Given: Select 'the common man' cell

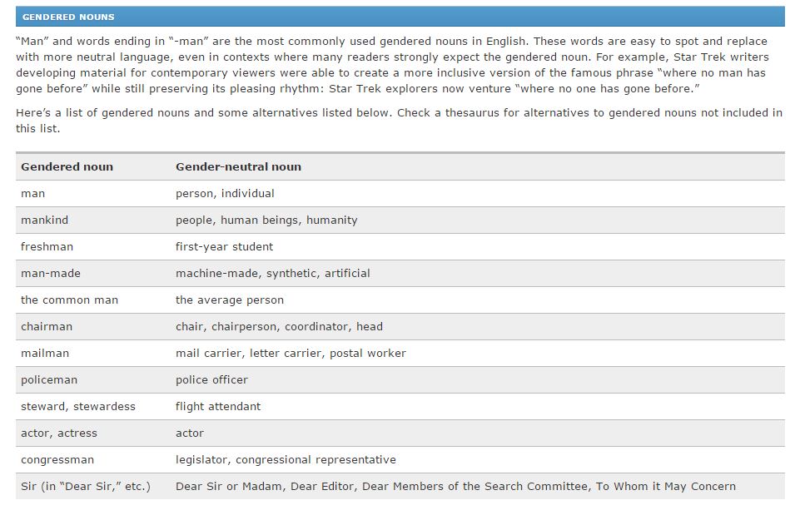Looking at the screenshot, I should (x=69, y=300).
